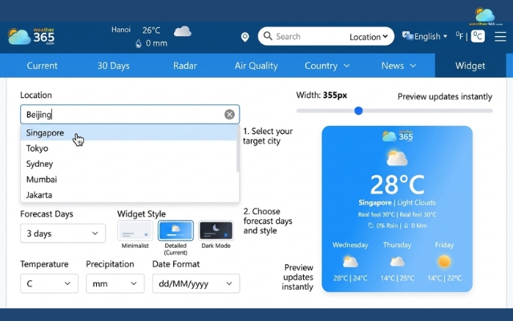
Task: Click the Weather 365 logo in header
Action: coord(31,36)
